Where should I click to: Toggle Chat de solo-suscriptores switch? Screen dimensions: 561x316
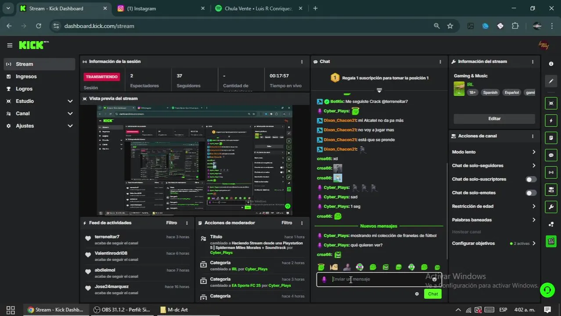[531, 180]
